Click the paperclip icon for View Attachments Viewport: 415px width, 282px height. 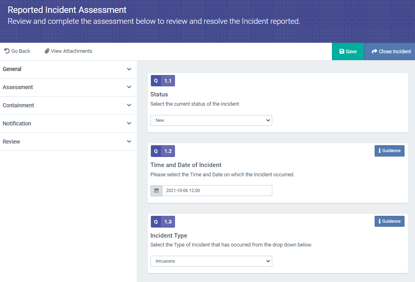tap(47, 51)
